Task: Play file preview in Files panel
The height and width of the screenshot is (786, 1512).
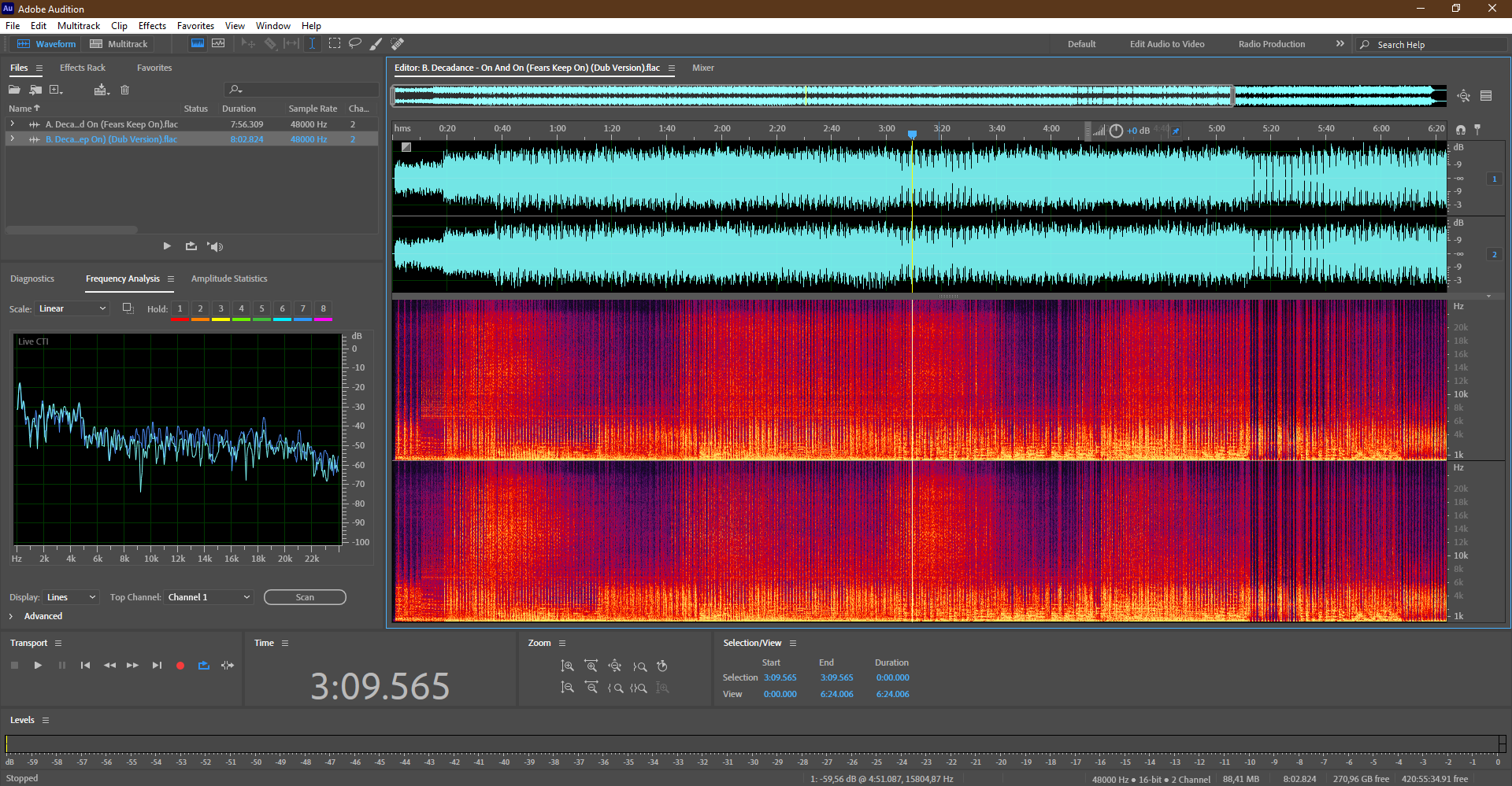Action: 167,246
